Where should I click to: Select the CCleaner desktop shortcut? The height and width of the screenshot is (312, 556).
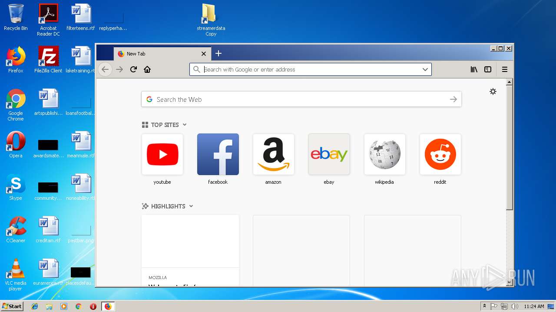(x=16, y=230)
